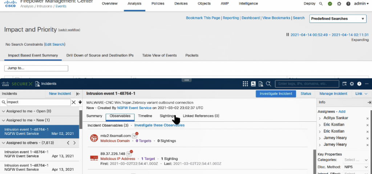The height and width of the screenshot is (174, 372).
Task: Open SecureX ribbon settings gear
Action: (352, 84)
